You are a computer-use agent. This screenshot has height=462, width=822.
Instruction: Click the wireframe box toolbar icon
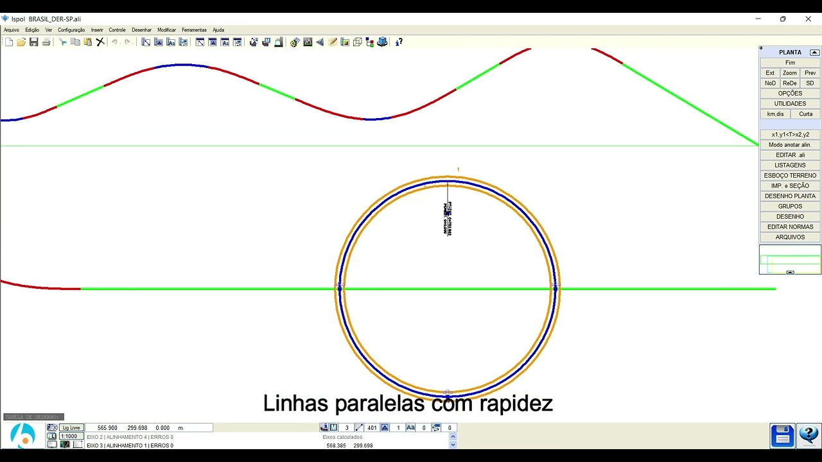tap(358, 42)
